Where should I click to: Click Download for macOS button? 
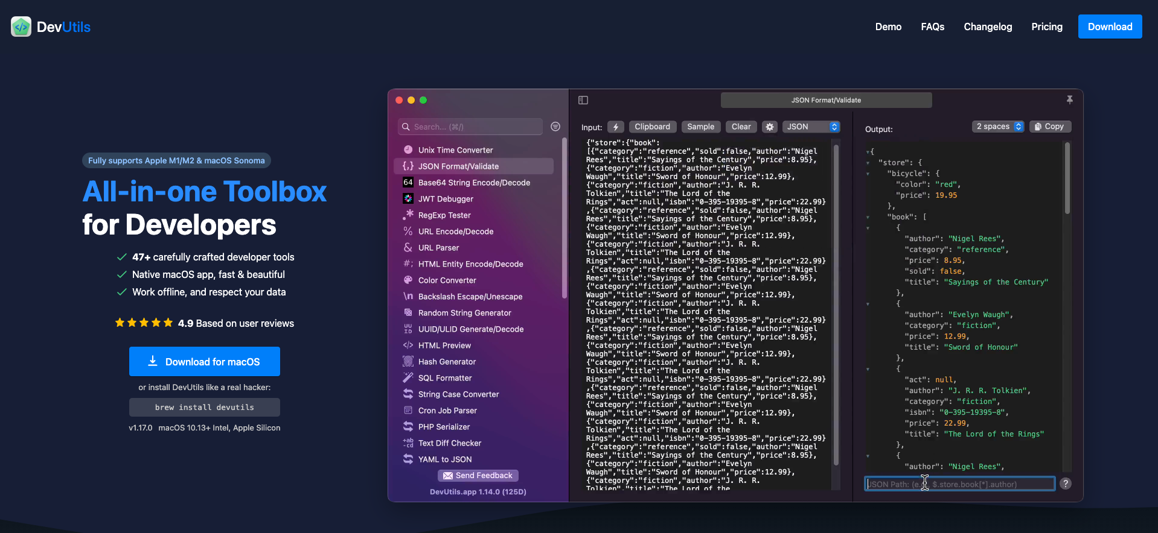[205, 361]
